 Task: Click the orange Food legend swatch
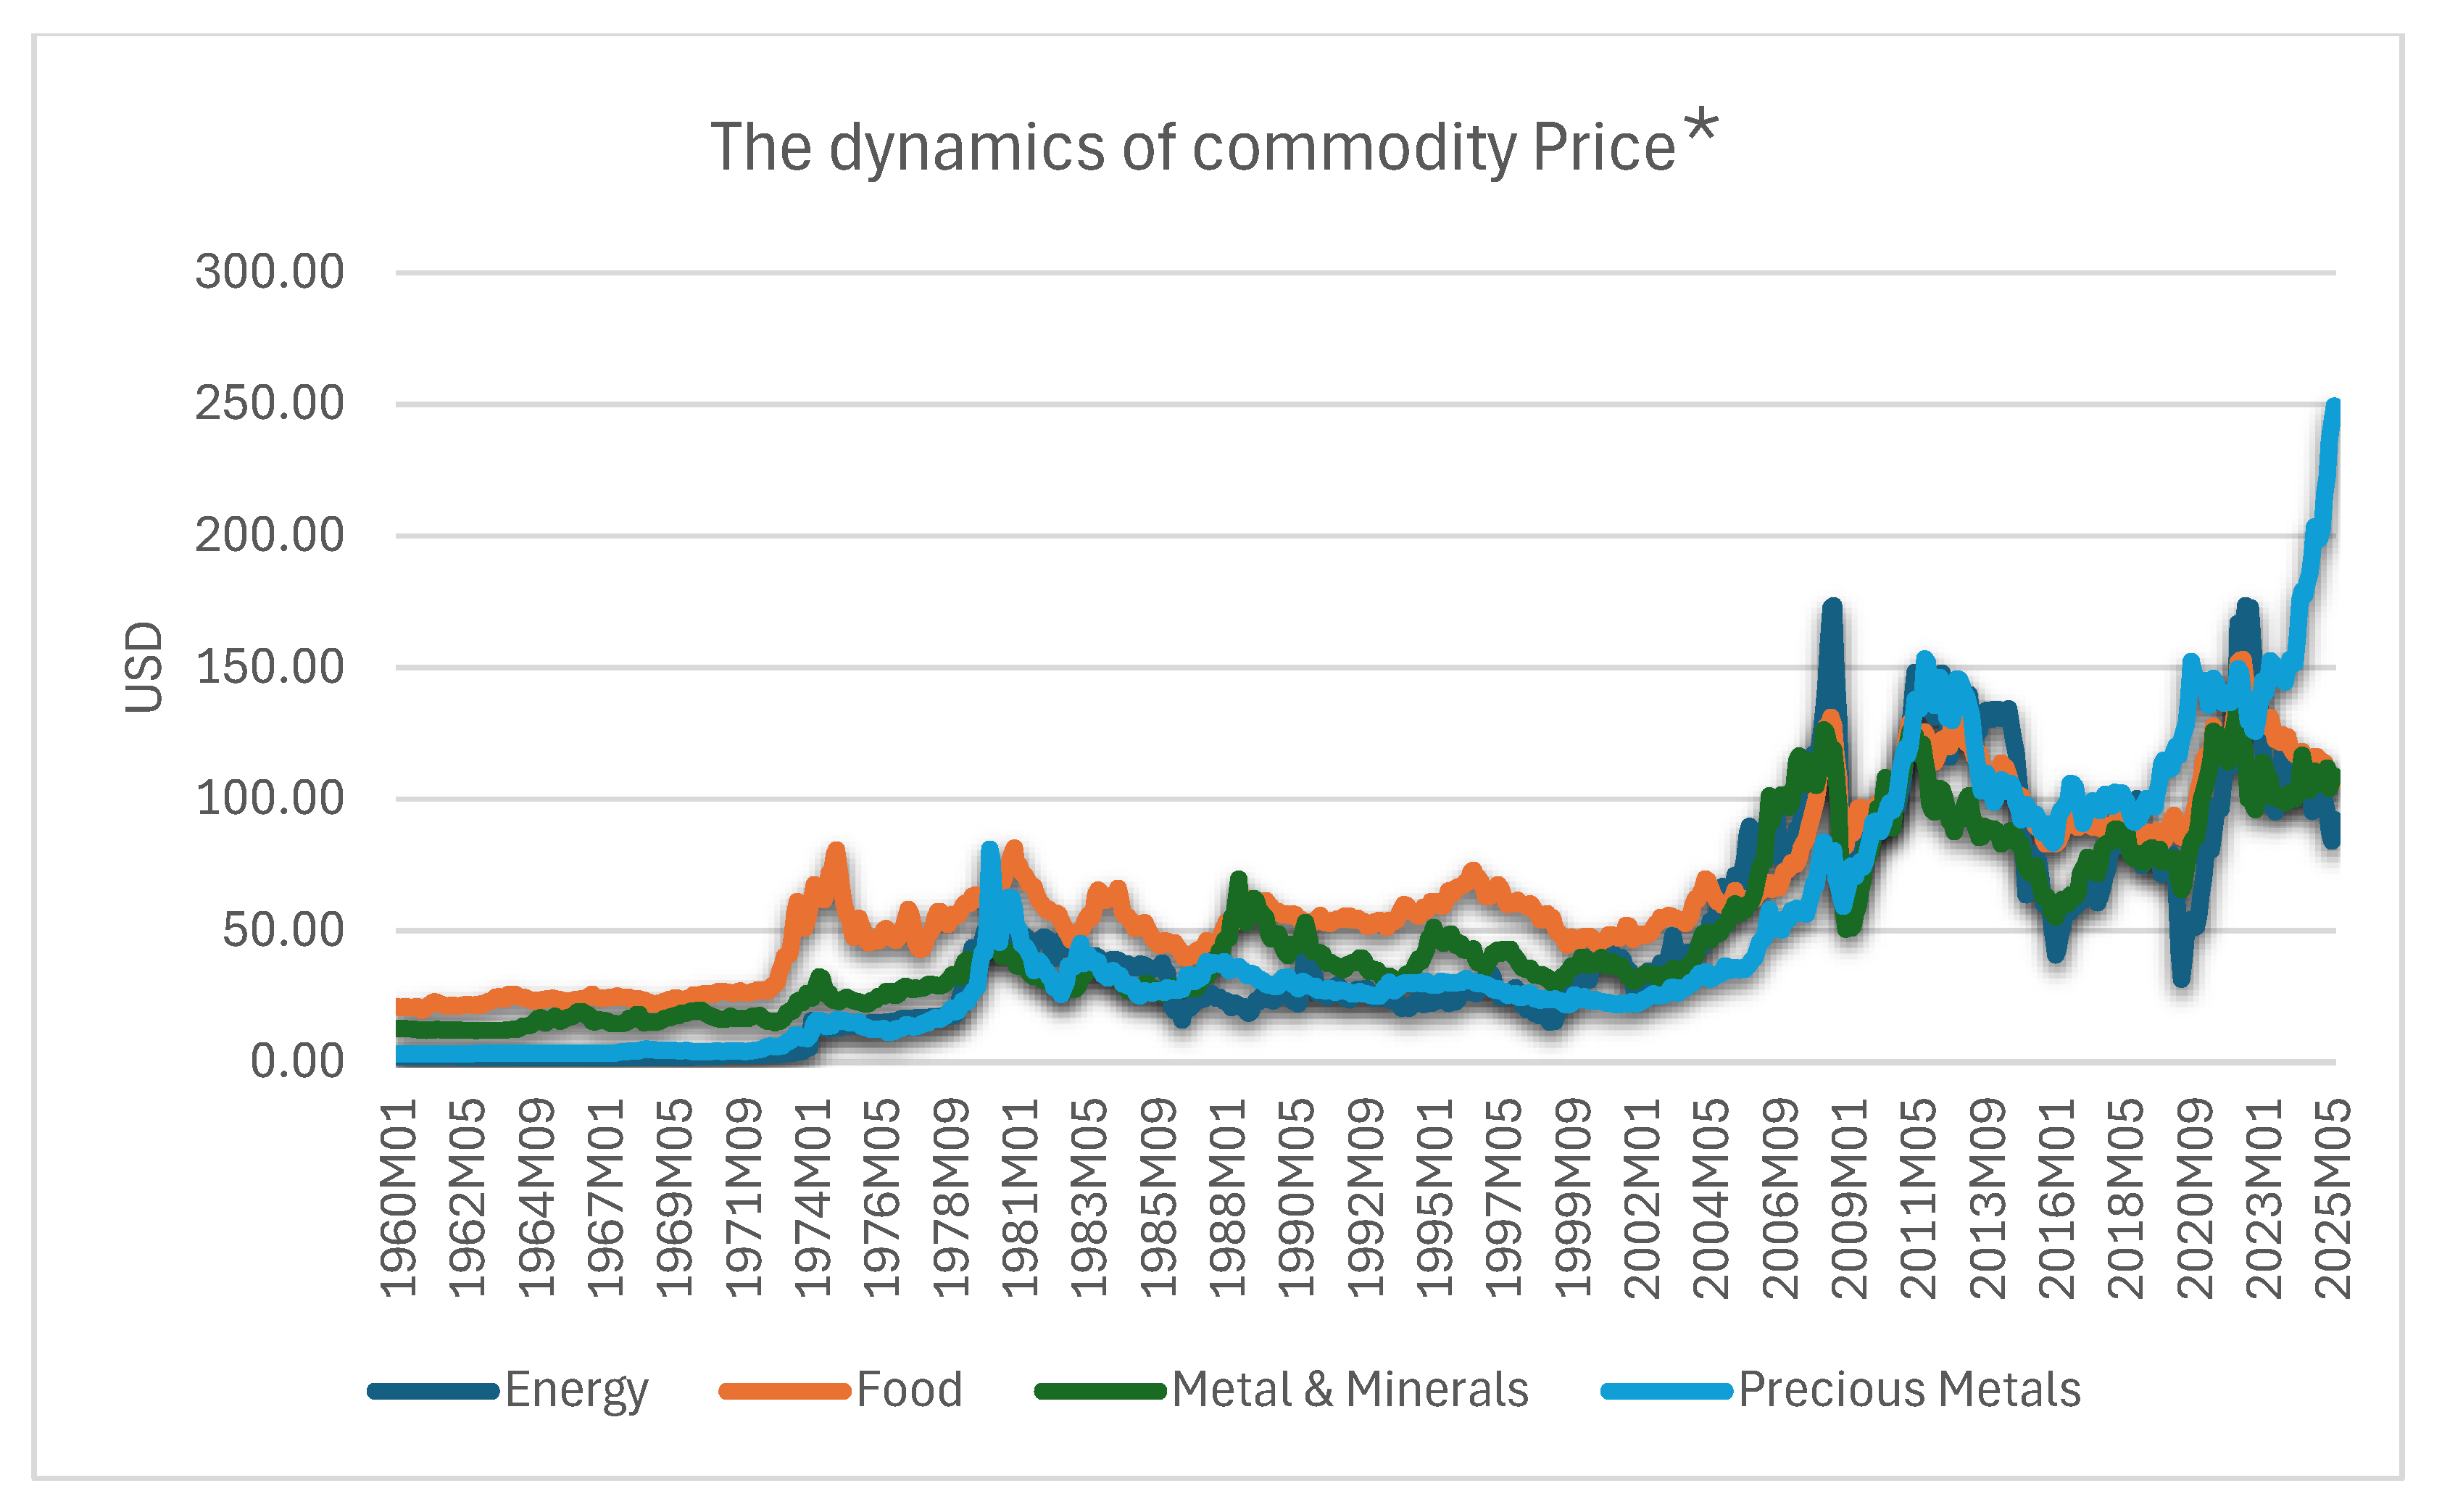tap(785, 1391)
